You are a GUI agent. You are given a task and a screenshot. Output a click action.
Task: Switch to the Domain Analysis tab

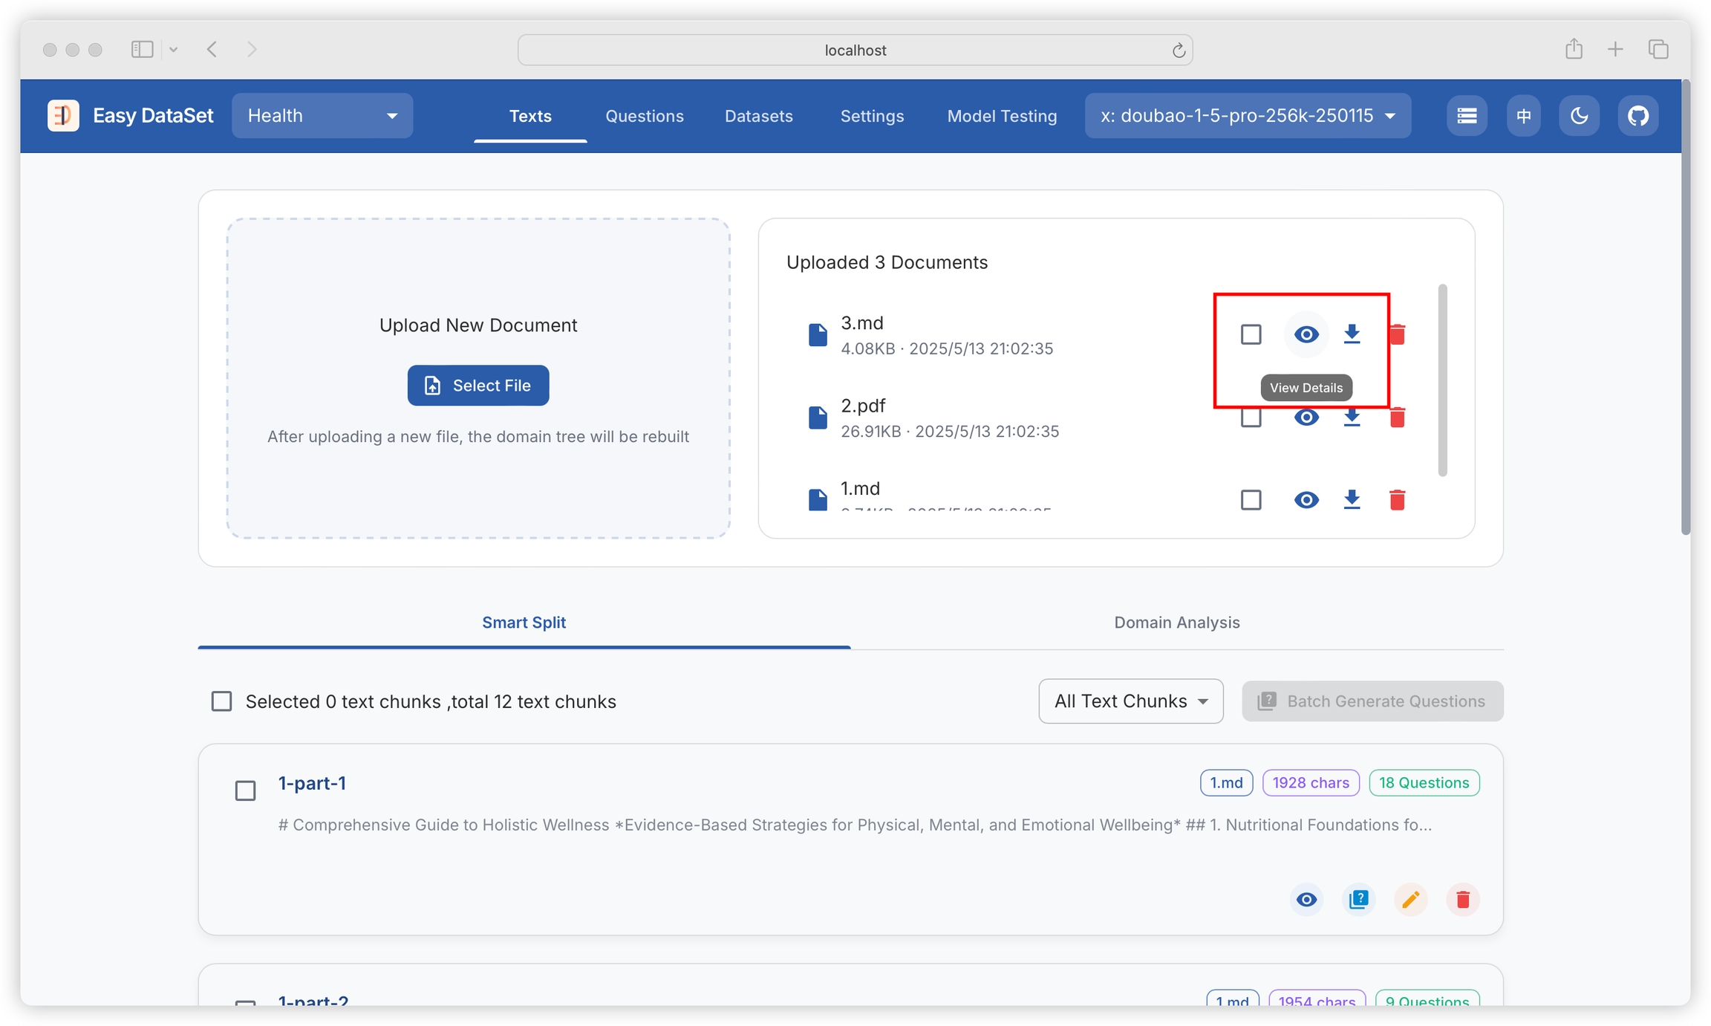tap(1176, 623)
